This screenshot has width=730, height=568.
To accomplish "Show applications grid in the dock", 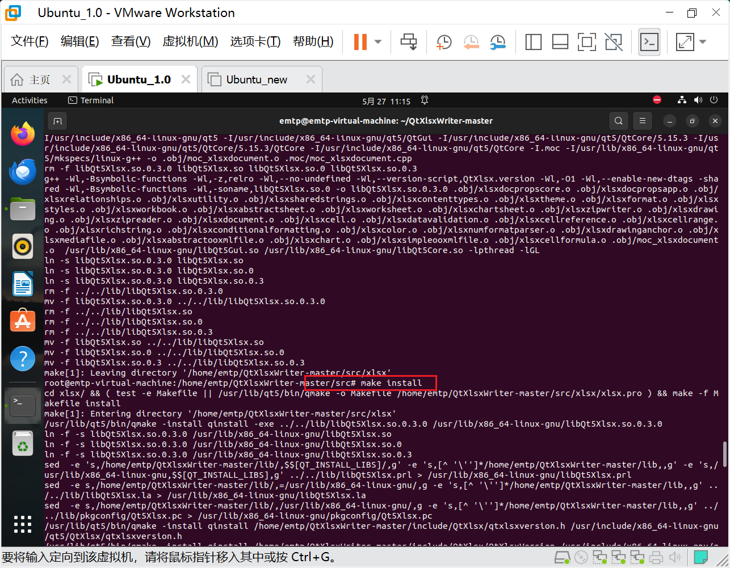I will click(x=23, y=524).
